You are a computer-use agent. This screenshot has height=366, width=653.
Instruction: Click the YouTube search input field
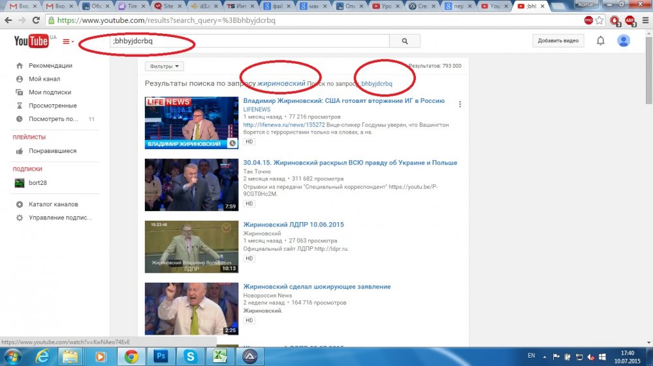[248, 41]
